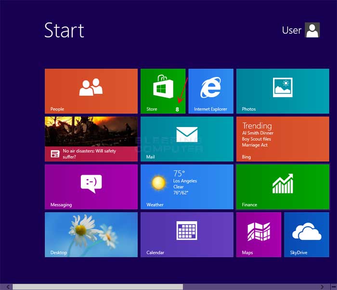Open the Desktop tile with daisies
Image resolution: width=337 pixels, height=290 pixels.
tap(91, 235)
